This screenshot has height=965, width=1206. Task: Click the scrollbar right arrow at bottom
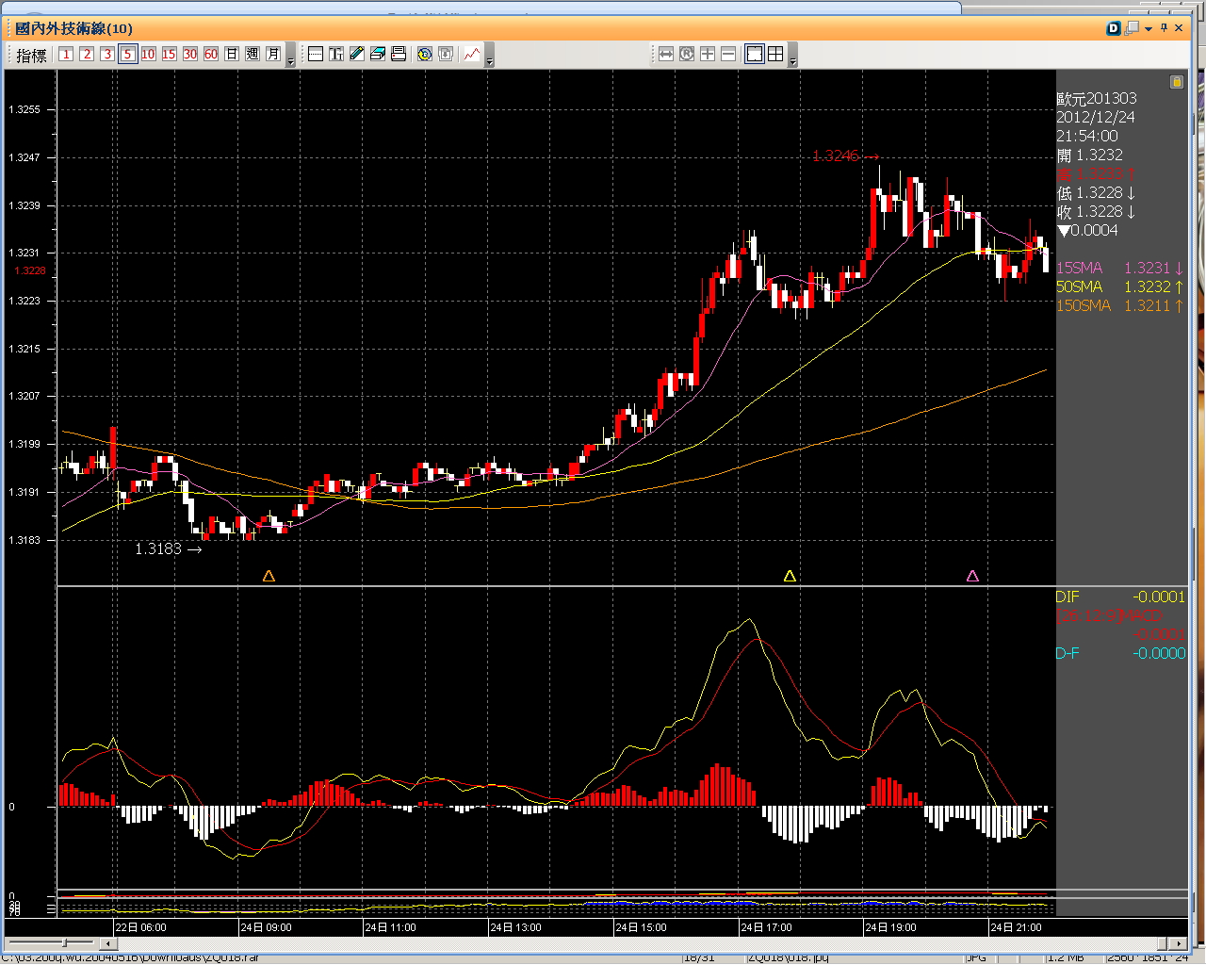1179,943
